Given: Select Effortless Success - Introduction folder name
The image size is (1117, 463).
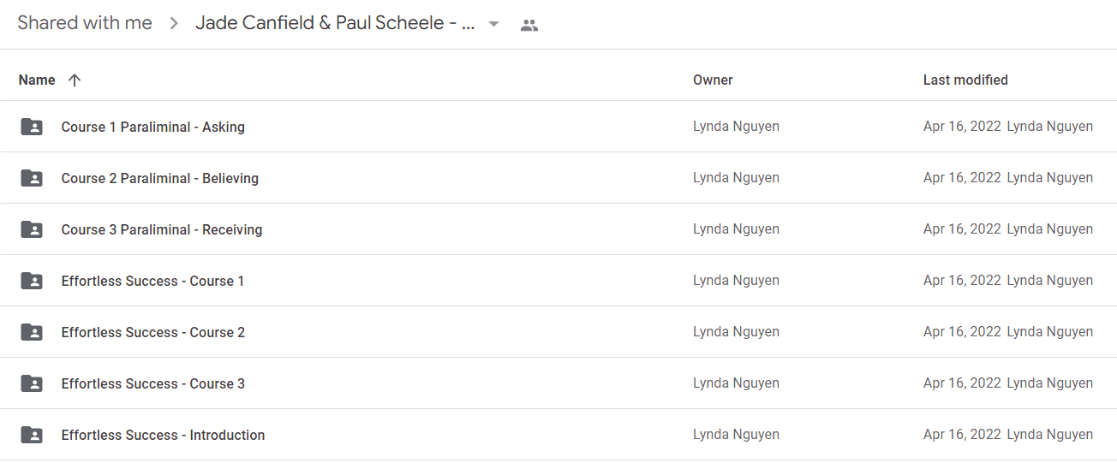Looking at the screenshot, I should [x=163, y=435].
